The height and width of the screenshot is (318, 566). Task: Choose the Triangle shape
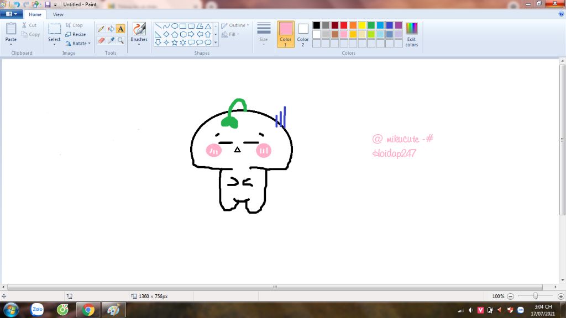pos(208,26)
